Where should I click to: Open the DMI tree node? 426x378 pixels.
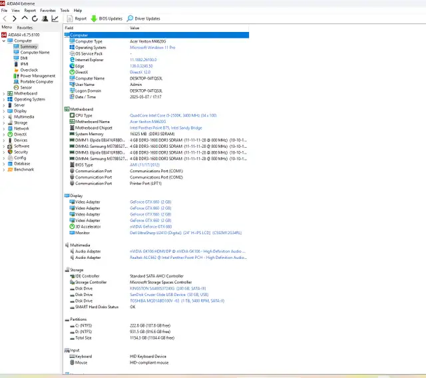(24, 58)
